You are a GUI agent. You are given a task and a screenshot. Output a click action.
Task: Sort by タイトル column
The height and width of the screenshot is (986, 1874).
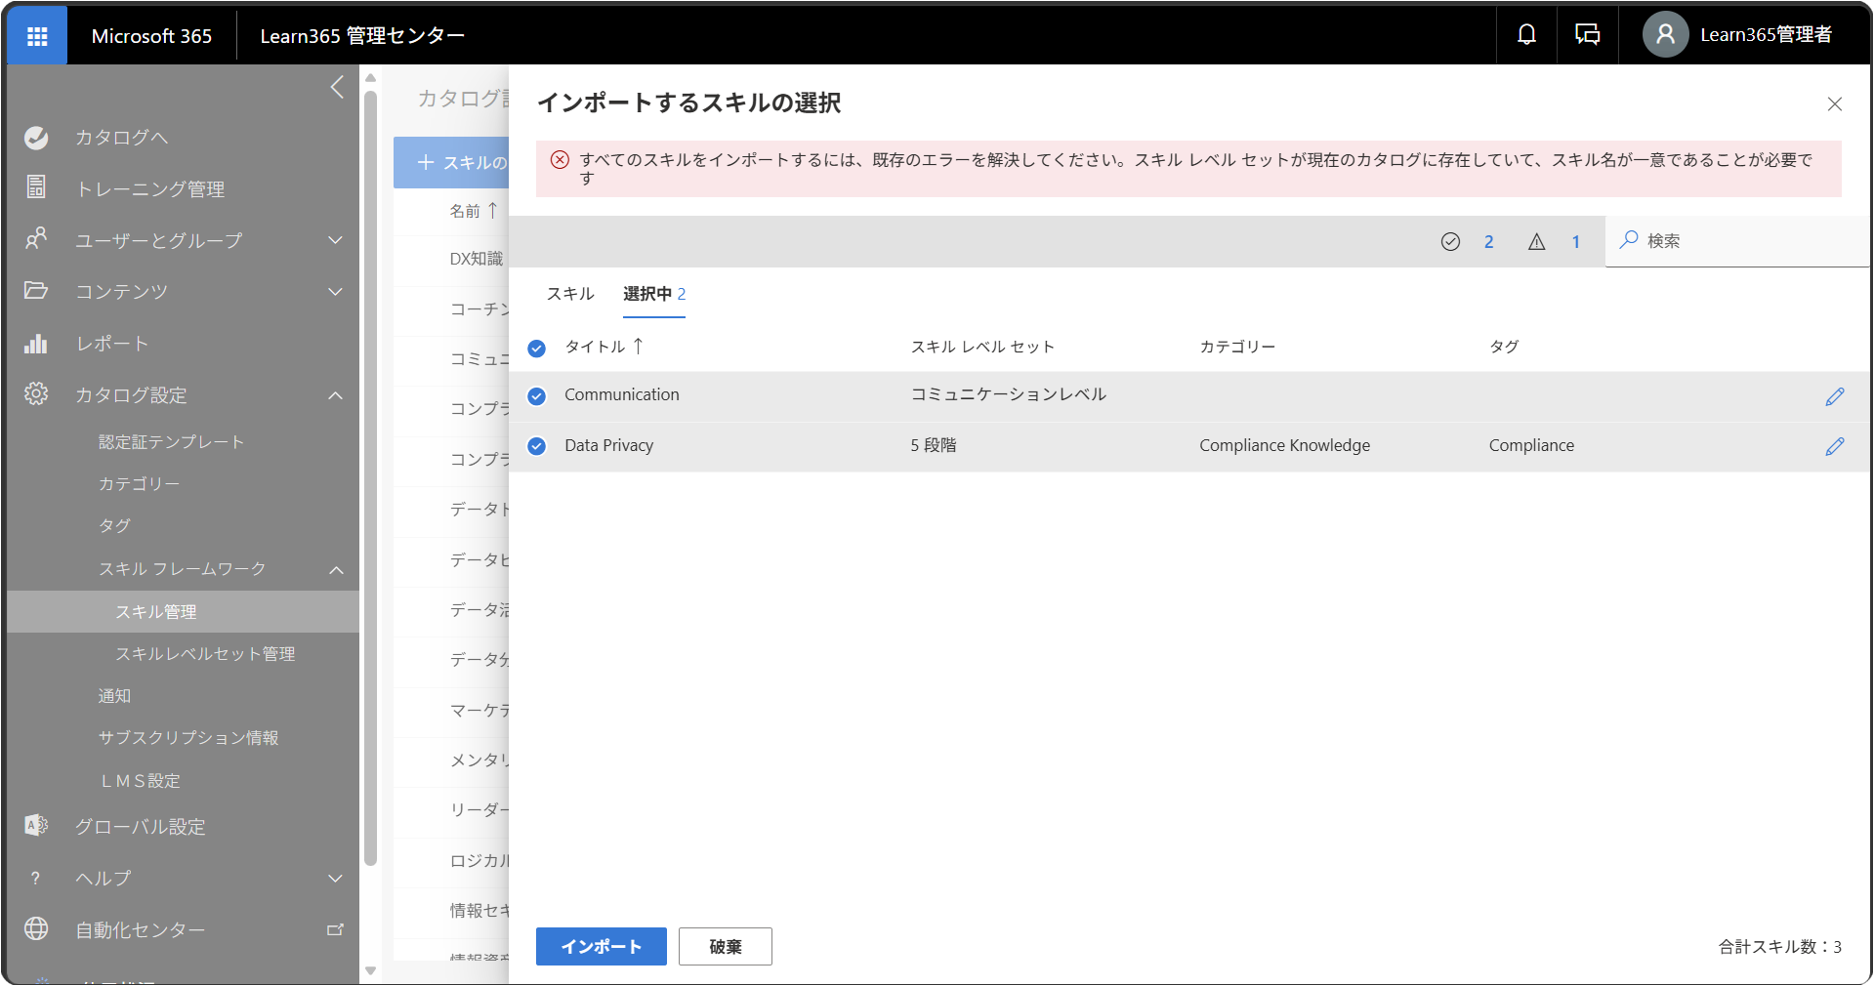pos(604,347)
